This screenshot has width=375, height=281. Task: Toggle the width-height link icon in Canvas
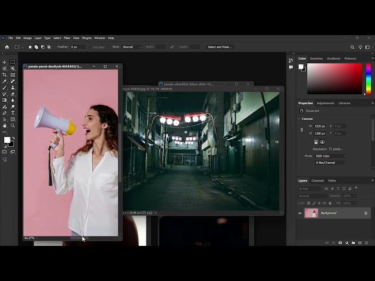point(302,129)
